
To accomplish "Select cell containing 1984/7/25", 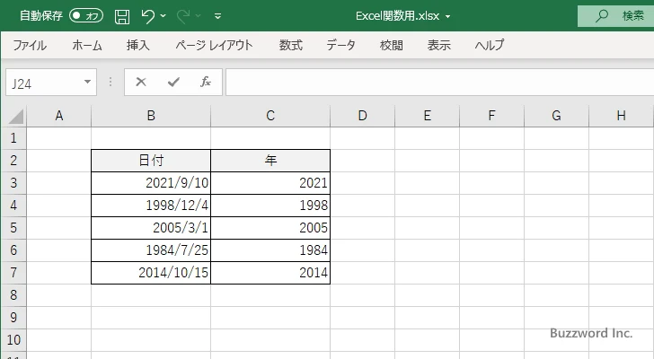I will [x=151, y=250].
